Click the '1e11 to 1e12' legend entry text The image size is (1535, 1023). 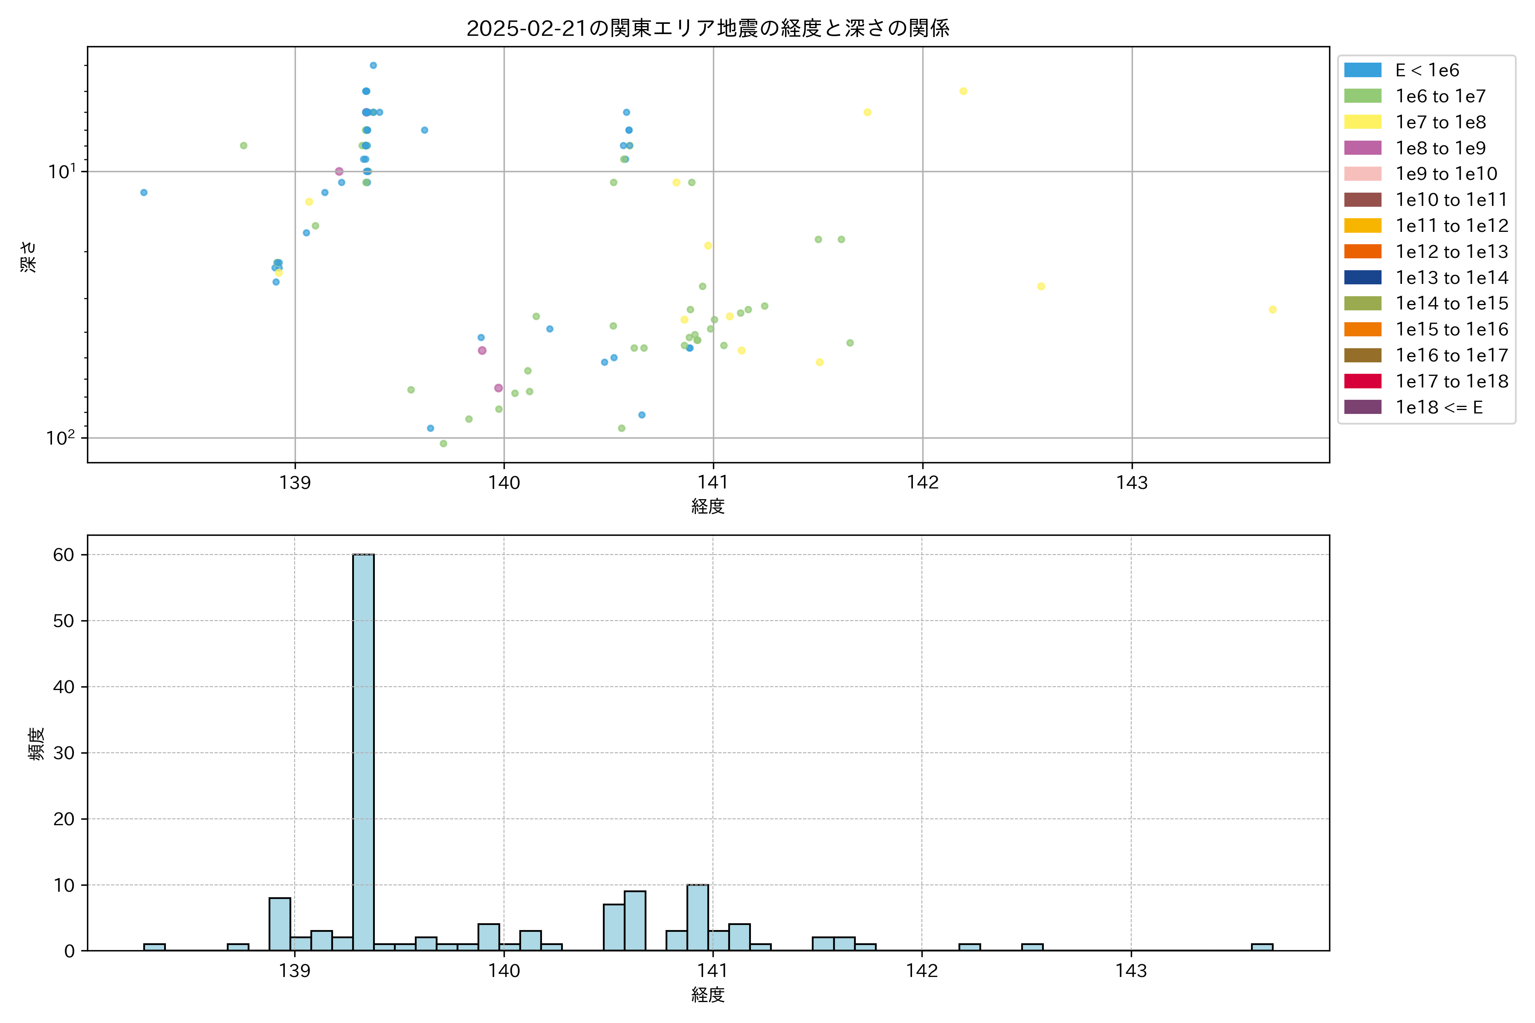point(1451,226)
